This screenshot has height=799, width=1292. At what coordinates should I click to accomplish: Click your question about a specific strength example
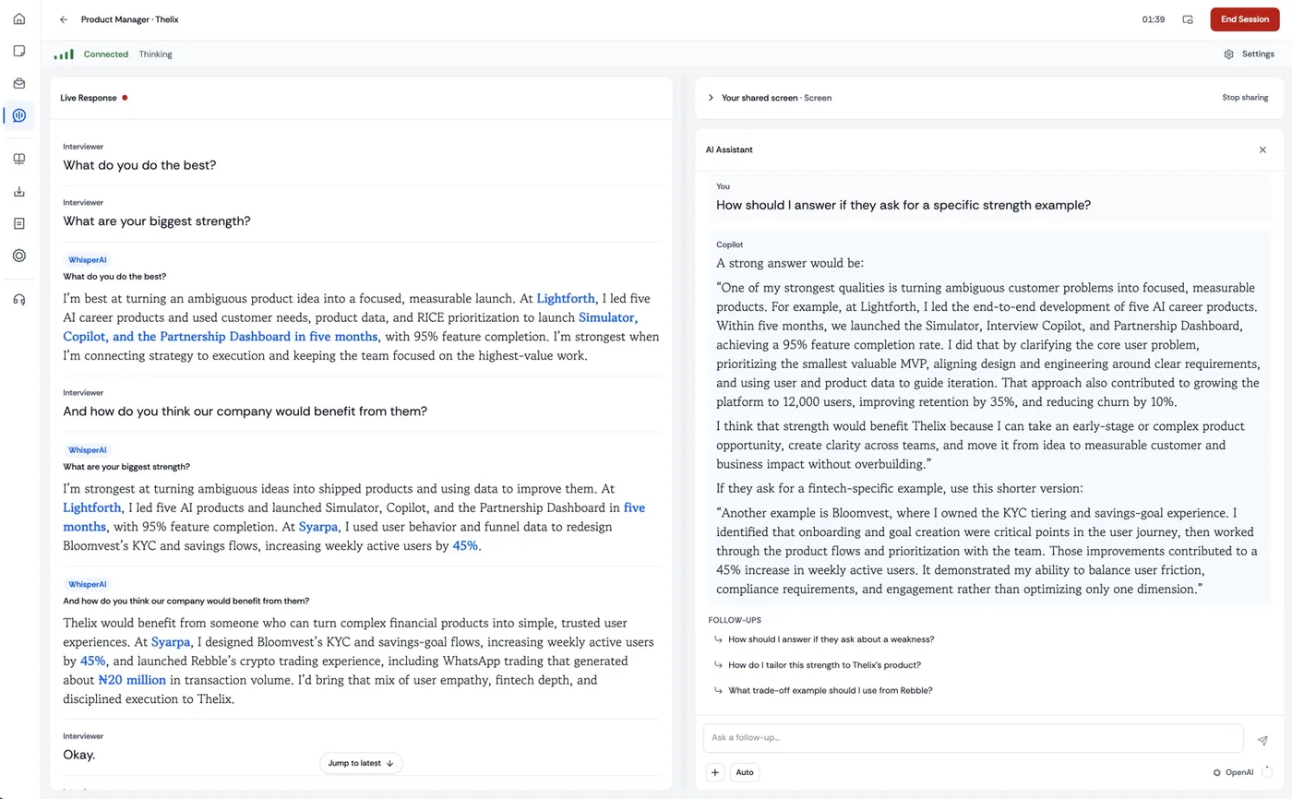(903, 205)
